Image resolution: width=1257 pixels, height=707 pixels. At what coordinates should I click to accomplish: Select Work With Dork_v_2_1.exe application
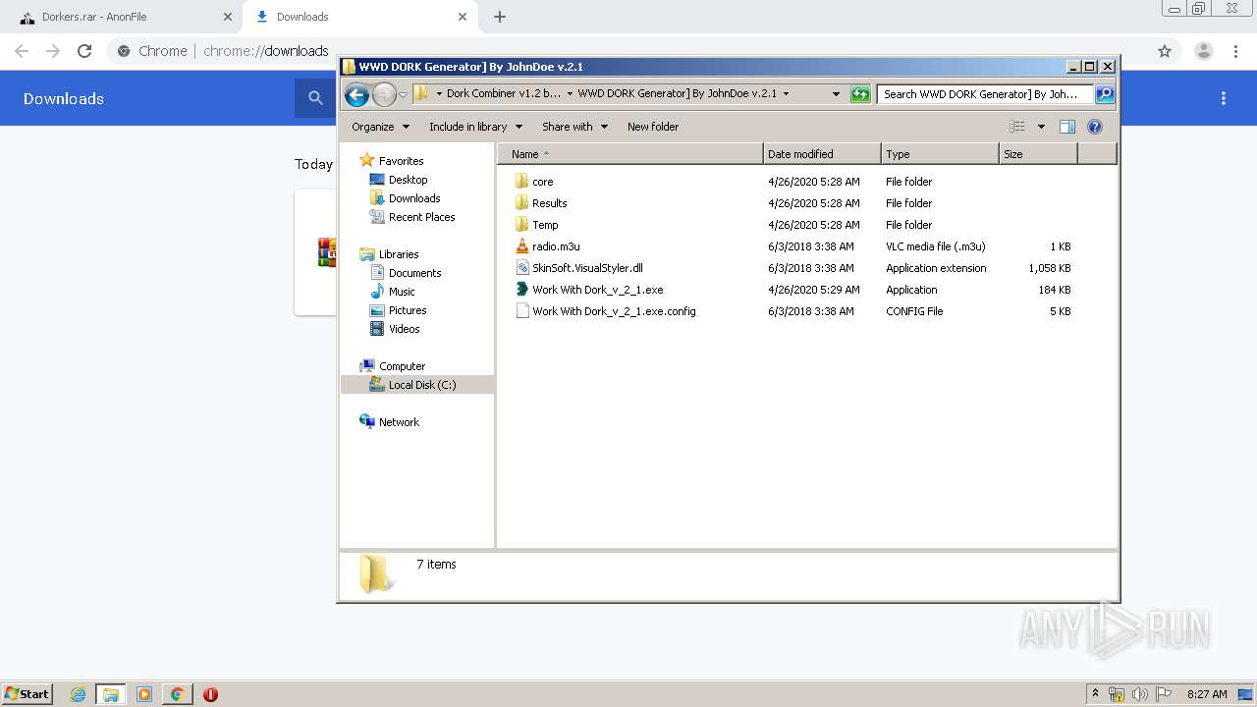click(x=597, y=290)
